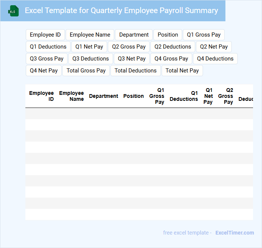Open the ExcelTimer.com link

click(x=235, y=233)
